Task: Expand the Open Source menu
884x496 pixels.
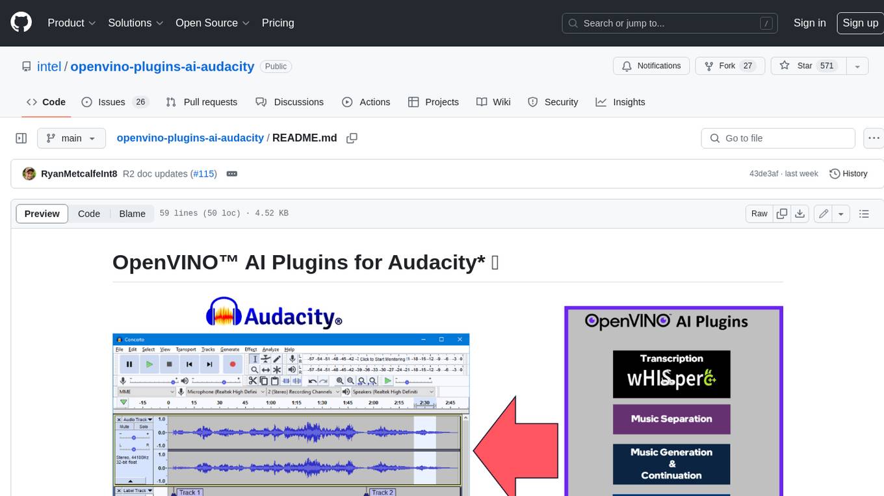Action: pyautogui.click(x=213, y=23)
